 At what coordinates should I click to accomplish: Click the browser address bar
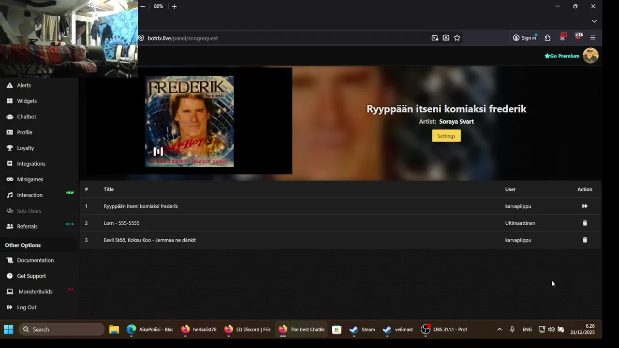(x=285, y=38)
